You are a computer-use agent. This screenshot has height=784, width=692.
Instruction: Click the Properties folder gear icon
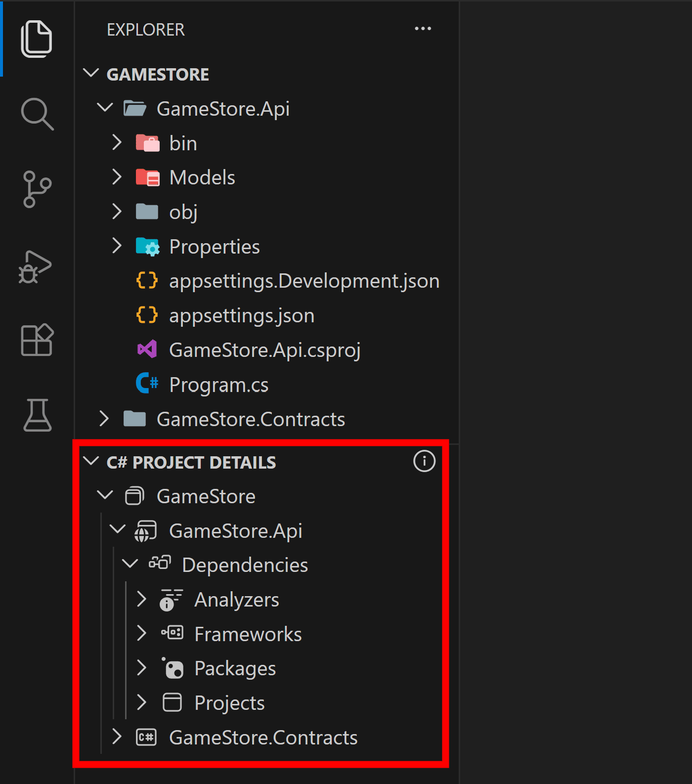147,246
